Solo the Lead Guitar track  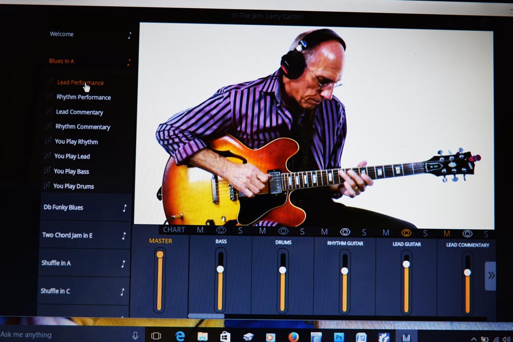tap(425, 233)
